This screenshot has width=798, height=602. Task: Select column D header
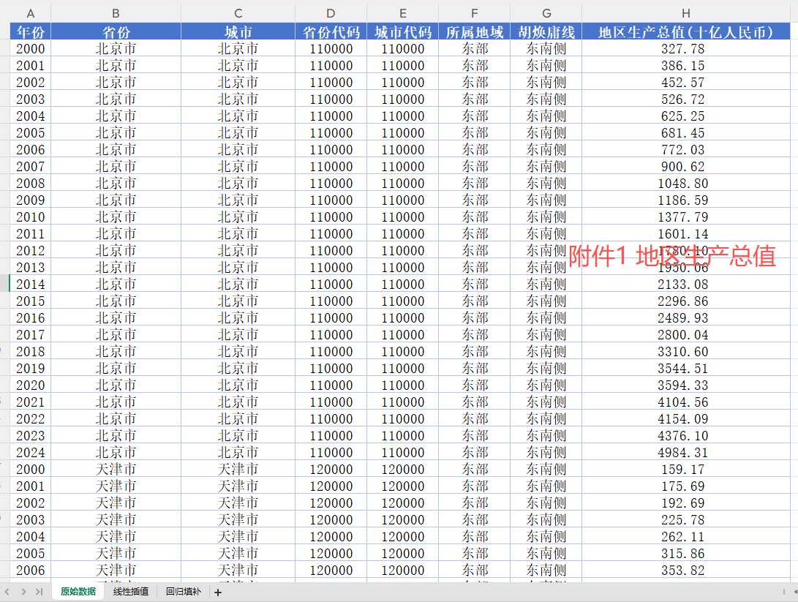coord(331,14)
